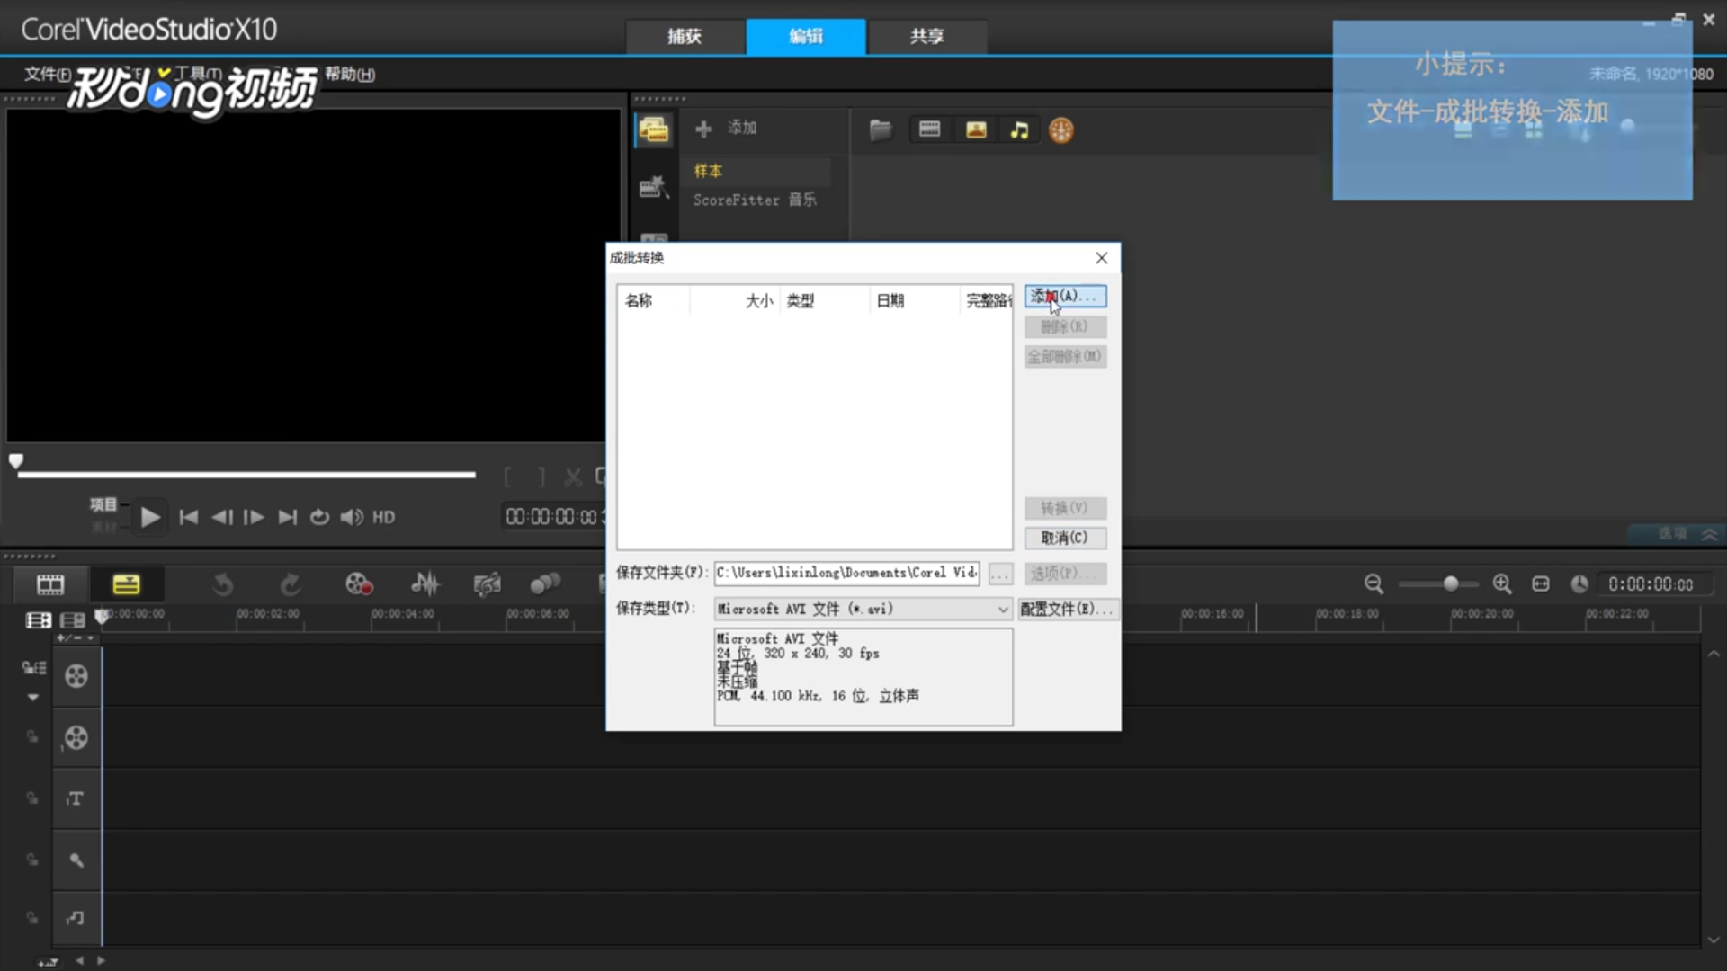Viewport: 1727px width, 971px height.
Task: Click the 添加(A) button in dialog
Action: pyautogui.click(x=1065, y=296)
